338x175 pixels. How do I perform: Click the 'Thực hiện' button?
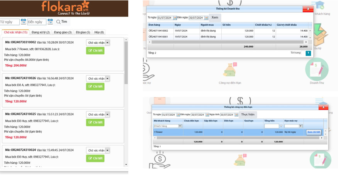[248, 114]
